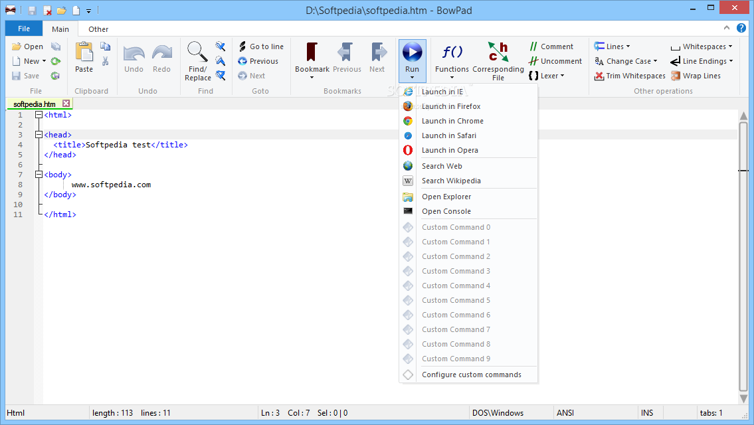Collapse the body tag fold marker

(39, 175)
